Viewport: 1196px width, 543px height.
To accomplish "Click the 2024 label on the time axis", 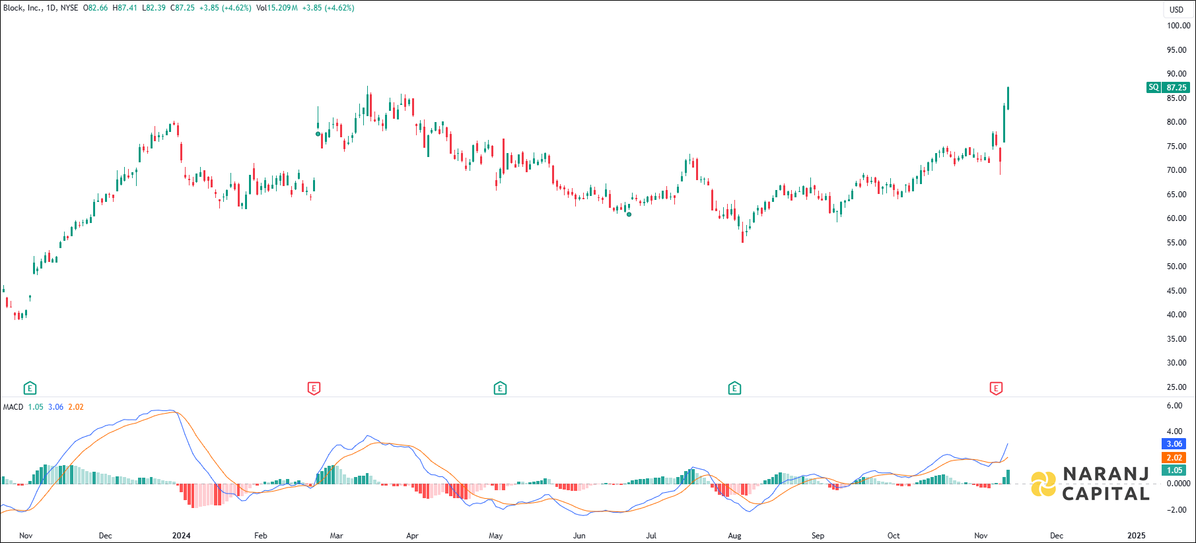I will pos(181,535).
